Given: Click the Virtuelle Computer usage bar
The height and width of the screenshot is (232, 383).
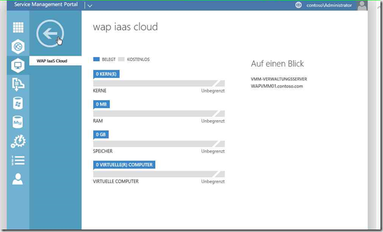Looking at the screenshot, I should [159, 174].
